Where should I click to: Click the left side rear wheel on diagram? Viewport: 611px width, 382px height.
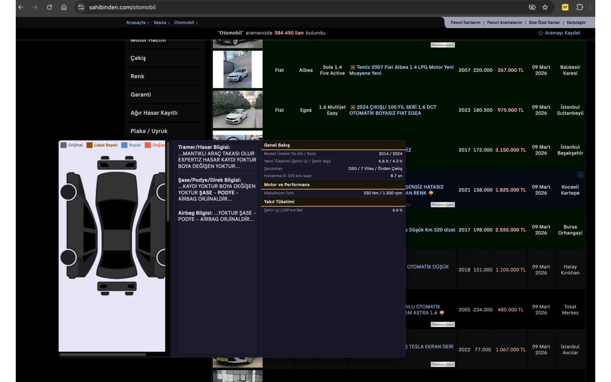[x=68, y=257]
